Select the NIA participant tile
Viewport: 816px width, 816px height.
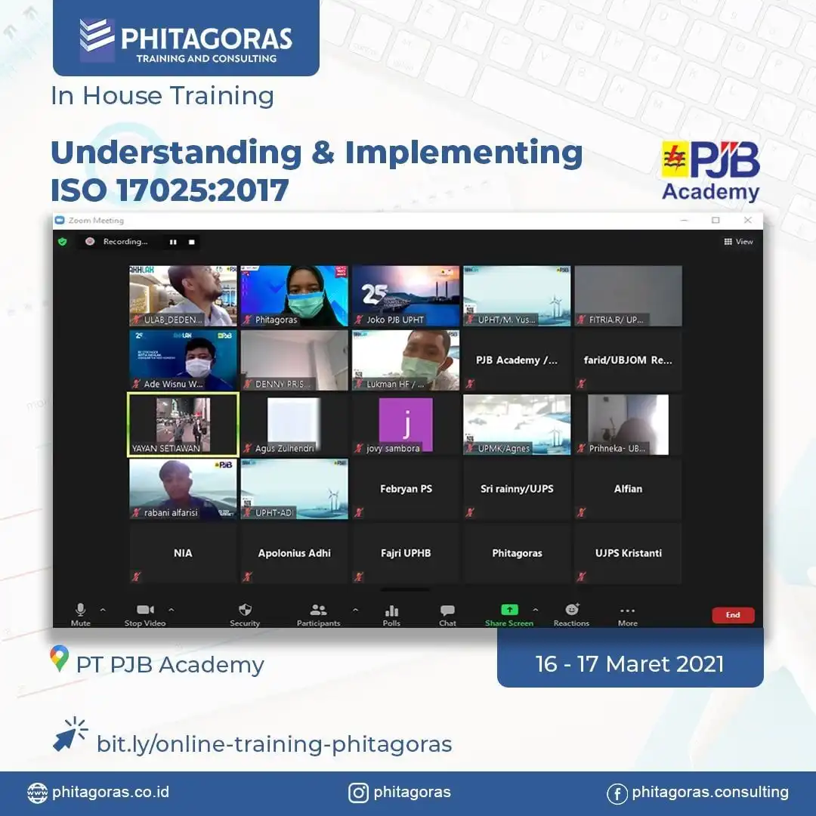tap(183, 554)
